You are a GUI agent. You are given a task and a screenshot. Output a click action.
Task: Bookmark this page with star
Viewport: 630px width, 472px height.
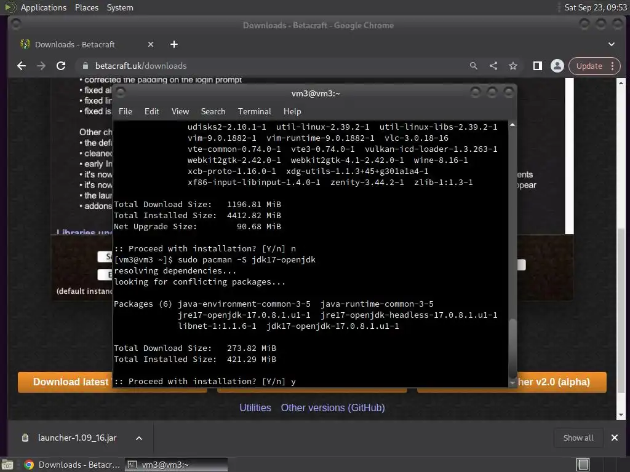click(x=513, y=66)
